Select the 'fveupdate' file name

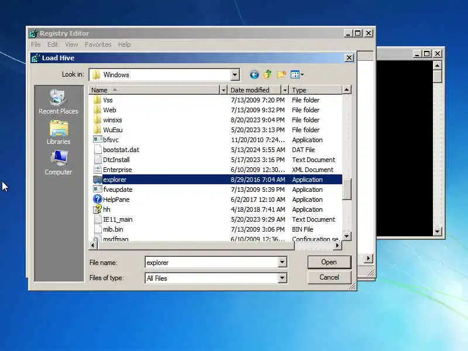[118, 189]
